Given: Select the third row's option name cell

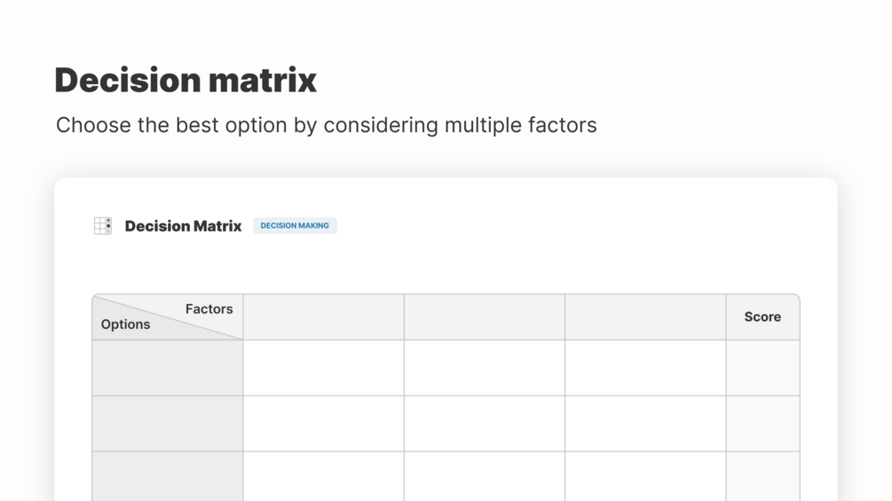Looking at the screenshot, I should (x=168, y=476).
